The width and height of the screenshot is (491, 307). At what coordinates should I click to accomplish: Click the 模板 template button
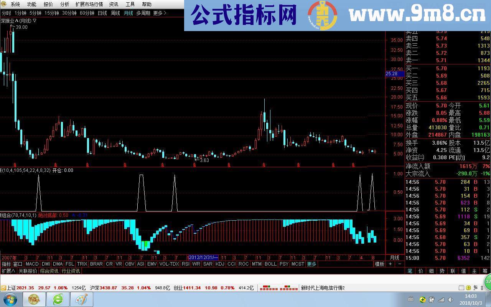coord(379,264)
